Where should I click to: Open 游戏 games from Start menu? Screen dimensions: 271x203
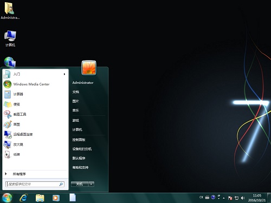(76, 120)
